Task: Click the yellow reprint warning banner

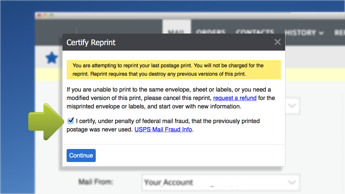Action: [x=174, y=70]
